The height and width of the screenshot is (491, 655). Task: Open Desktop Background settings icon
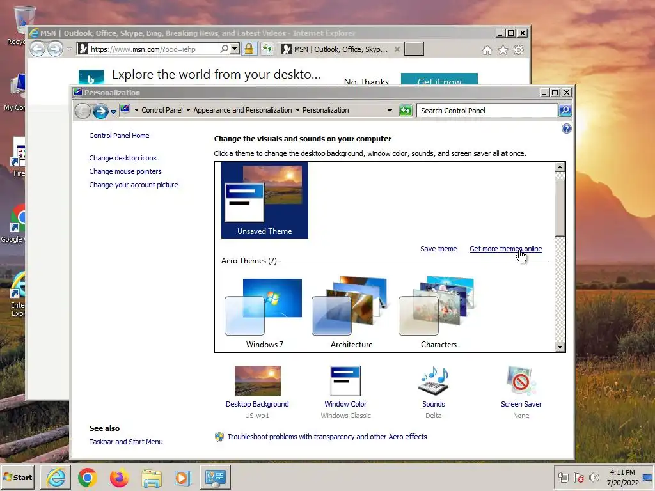click(257, 381)
